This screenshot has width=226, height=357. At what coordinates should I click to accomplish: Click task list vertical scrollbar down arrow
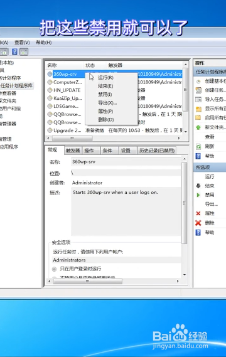tap(186, 132)
